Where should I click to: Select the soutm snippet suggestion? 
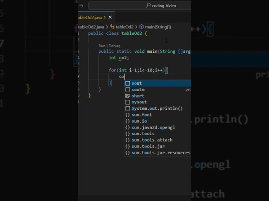[x=158, y=90]
